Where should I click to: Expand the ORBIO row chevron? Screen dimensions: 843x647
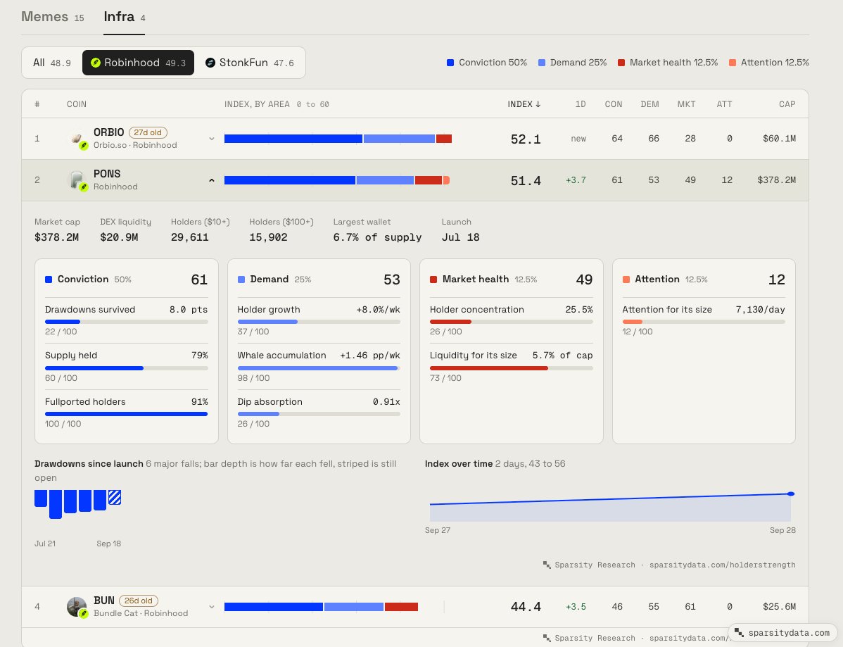point(212,139)
